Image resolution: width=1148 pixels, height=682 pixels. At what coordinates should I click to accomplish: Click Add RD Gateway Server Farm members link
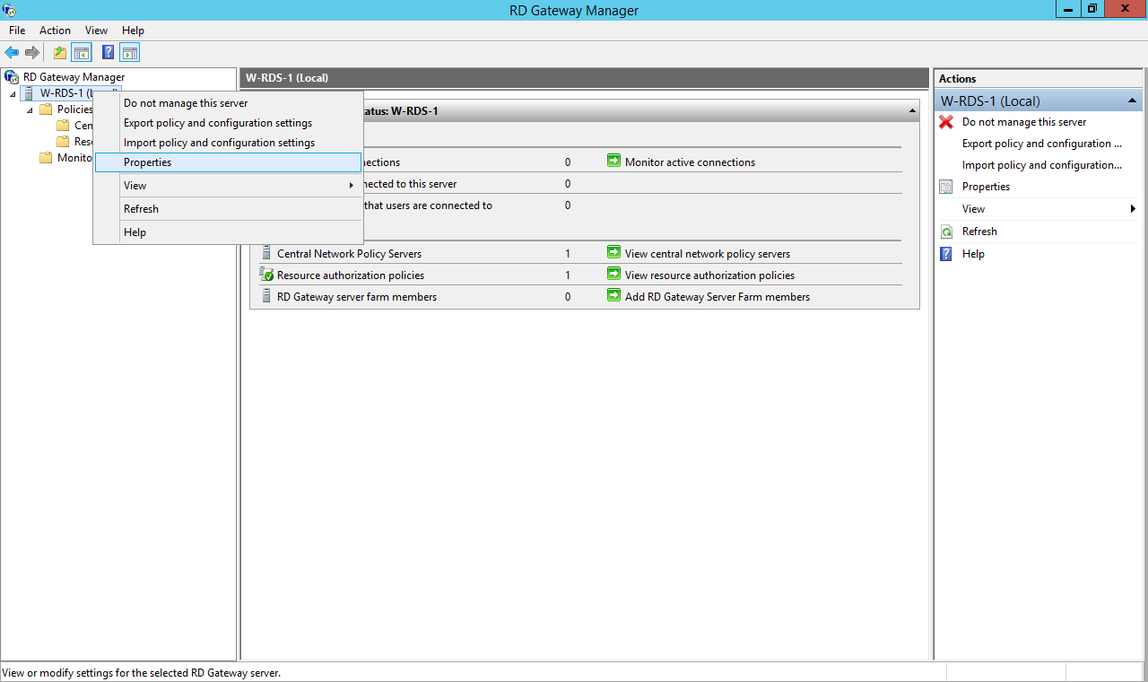point(717,297)
